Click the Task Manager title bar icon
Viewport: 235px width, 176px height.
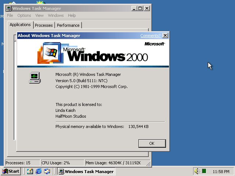pyautogui.click(x=9, y=8)
